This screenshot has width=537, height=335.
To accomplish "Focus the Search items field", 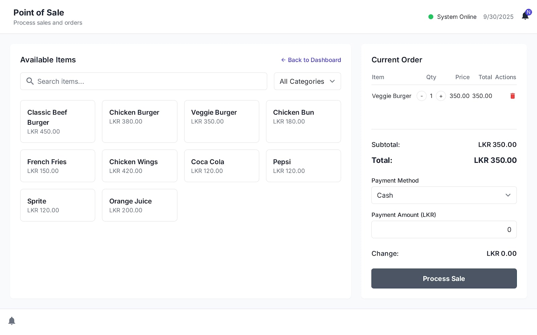I will 148,81.
